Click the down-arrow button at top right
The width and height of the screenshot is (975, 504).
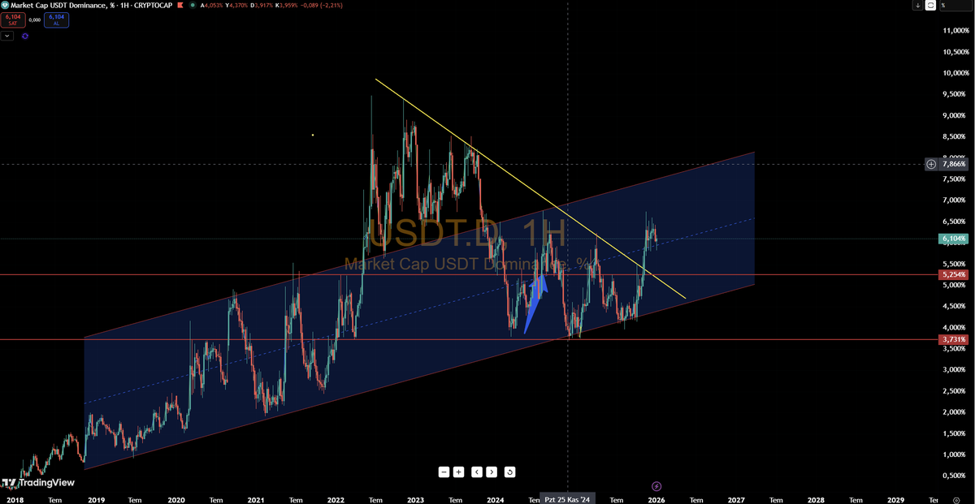(x=917, y=5)
